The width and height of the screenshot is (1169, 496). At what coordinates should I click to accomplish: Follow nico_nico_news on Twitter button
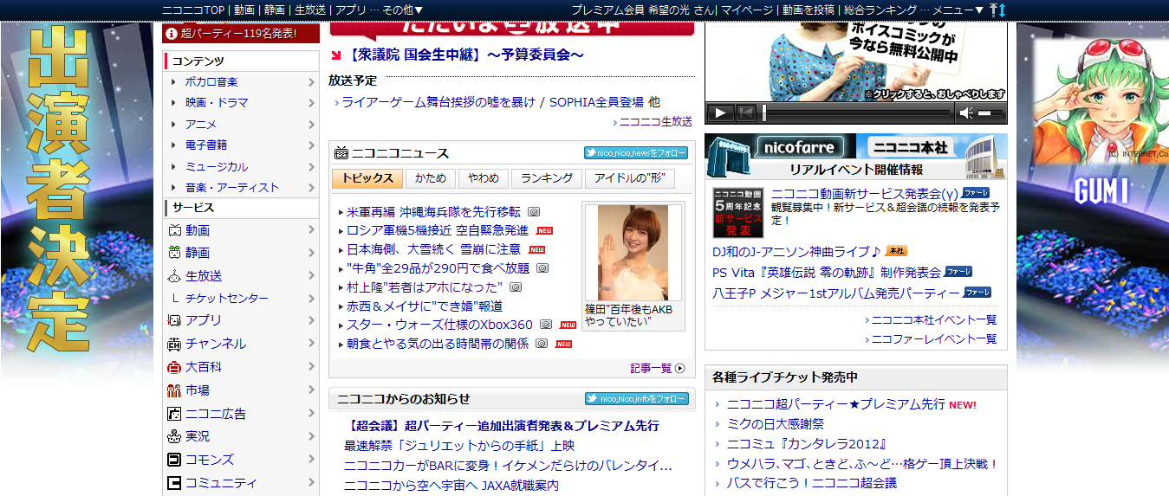636,153
